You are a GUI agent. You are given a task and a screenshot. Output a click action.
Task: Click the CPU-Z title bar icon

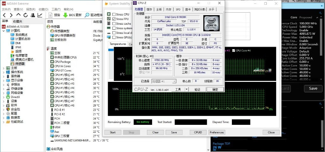(x=135, y=3)
